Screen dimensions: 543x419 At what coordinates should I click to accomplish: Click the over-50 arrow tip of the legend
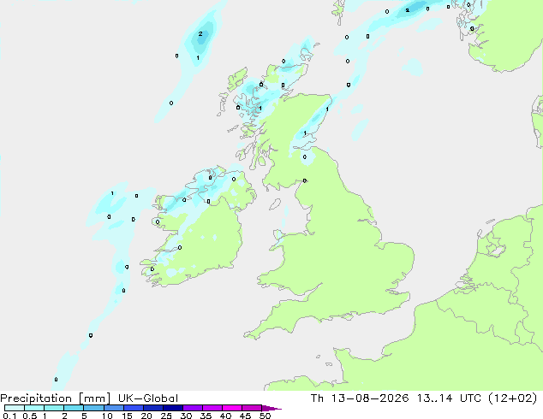[x=271, y=408]
